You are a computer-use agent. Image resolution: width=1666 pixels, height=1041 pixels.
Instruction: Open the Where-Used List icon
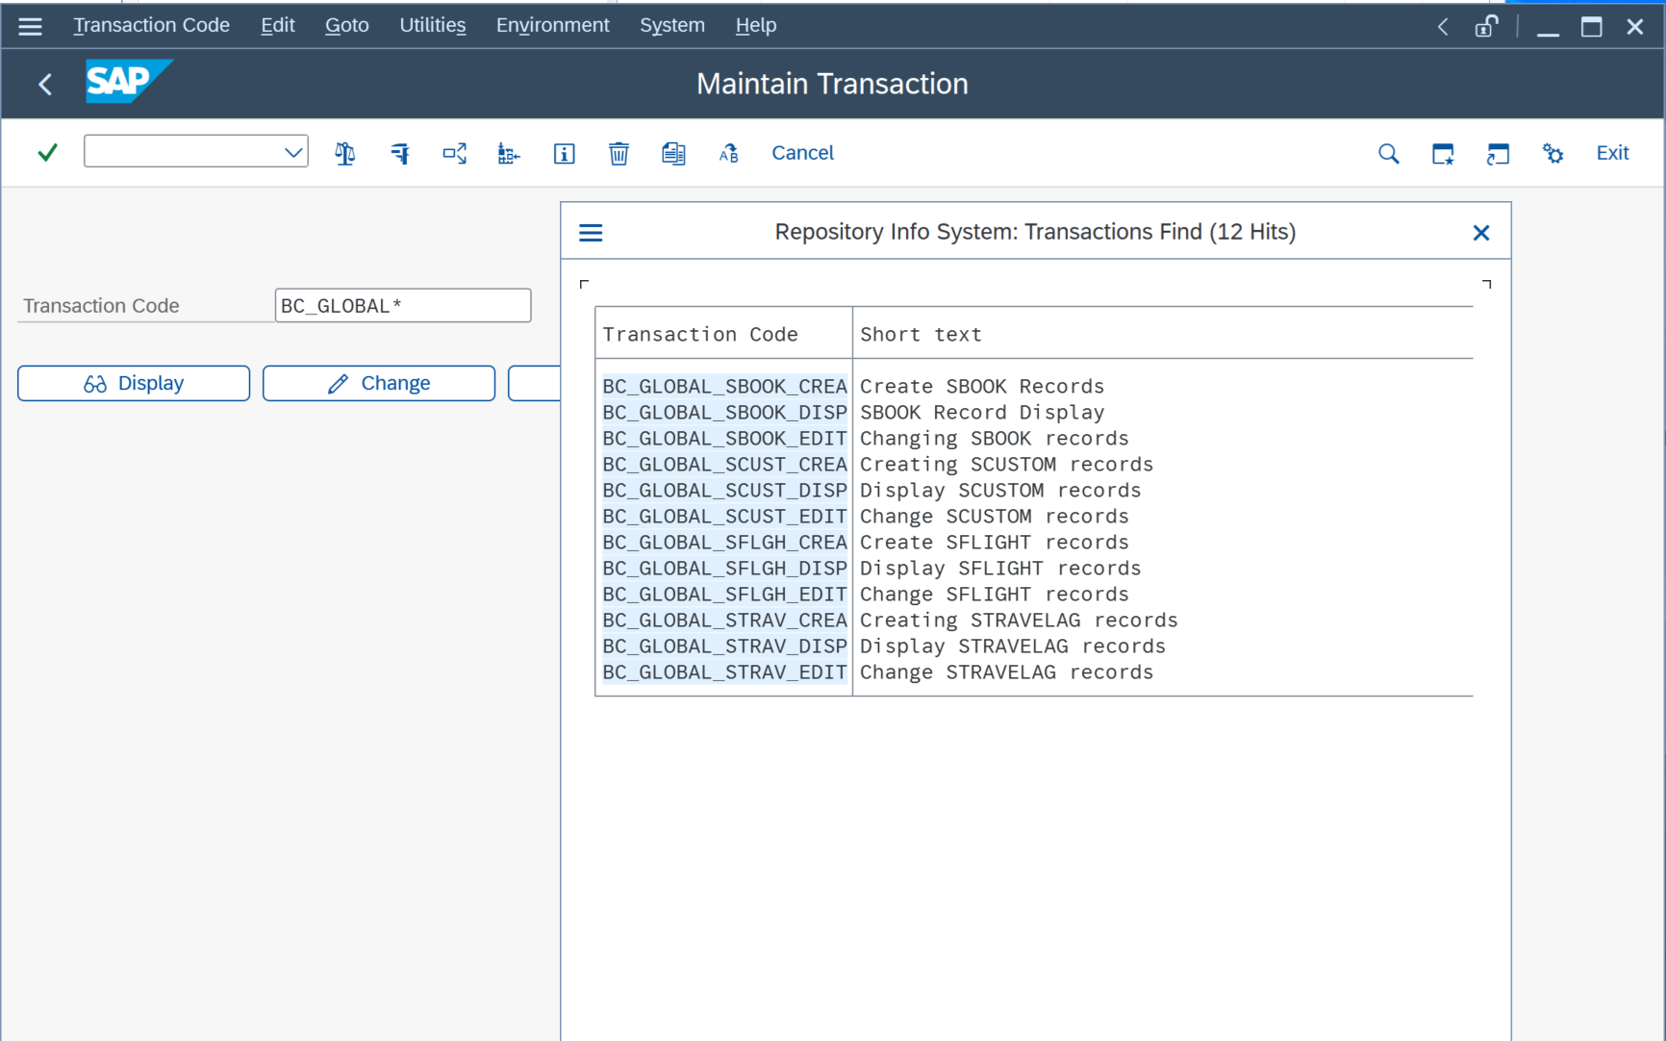[455, 153]
